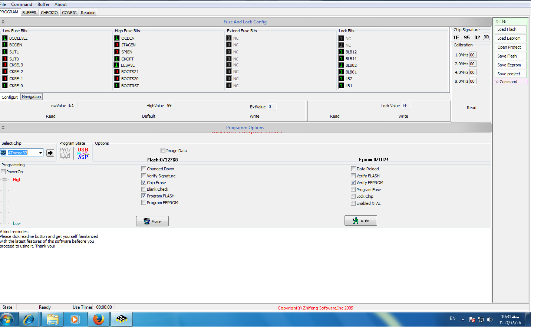The width and height of the screenshot is (534, 334).
Task: Click the PRG ISP program state icon
Action: click(x=65, y=153)
